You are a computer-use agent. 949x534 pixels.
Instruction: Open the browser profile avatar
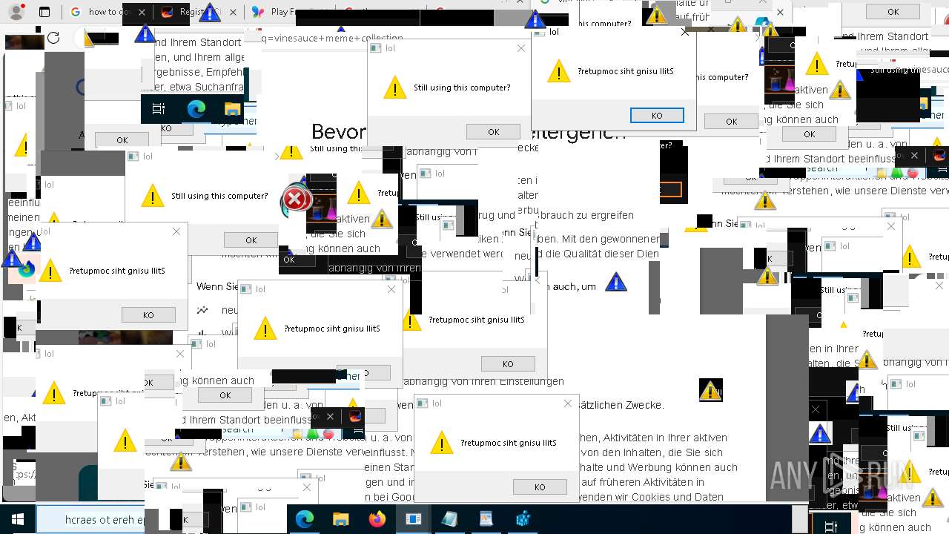click(16, 12)
